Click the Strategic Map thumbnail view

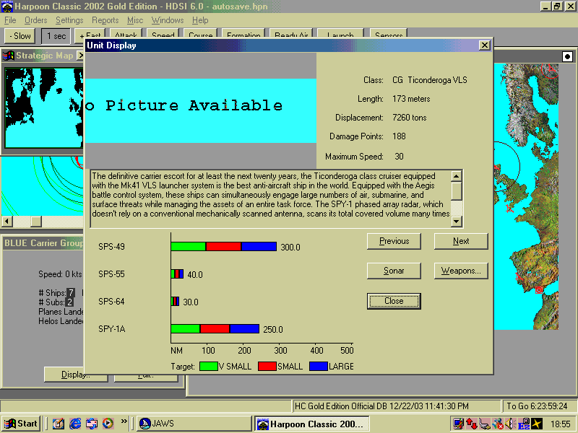click(x=43, y=108)
